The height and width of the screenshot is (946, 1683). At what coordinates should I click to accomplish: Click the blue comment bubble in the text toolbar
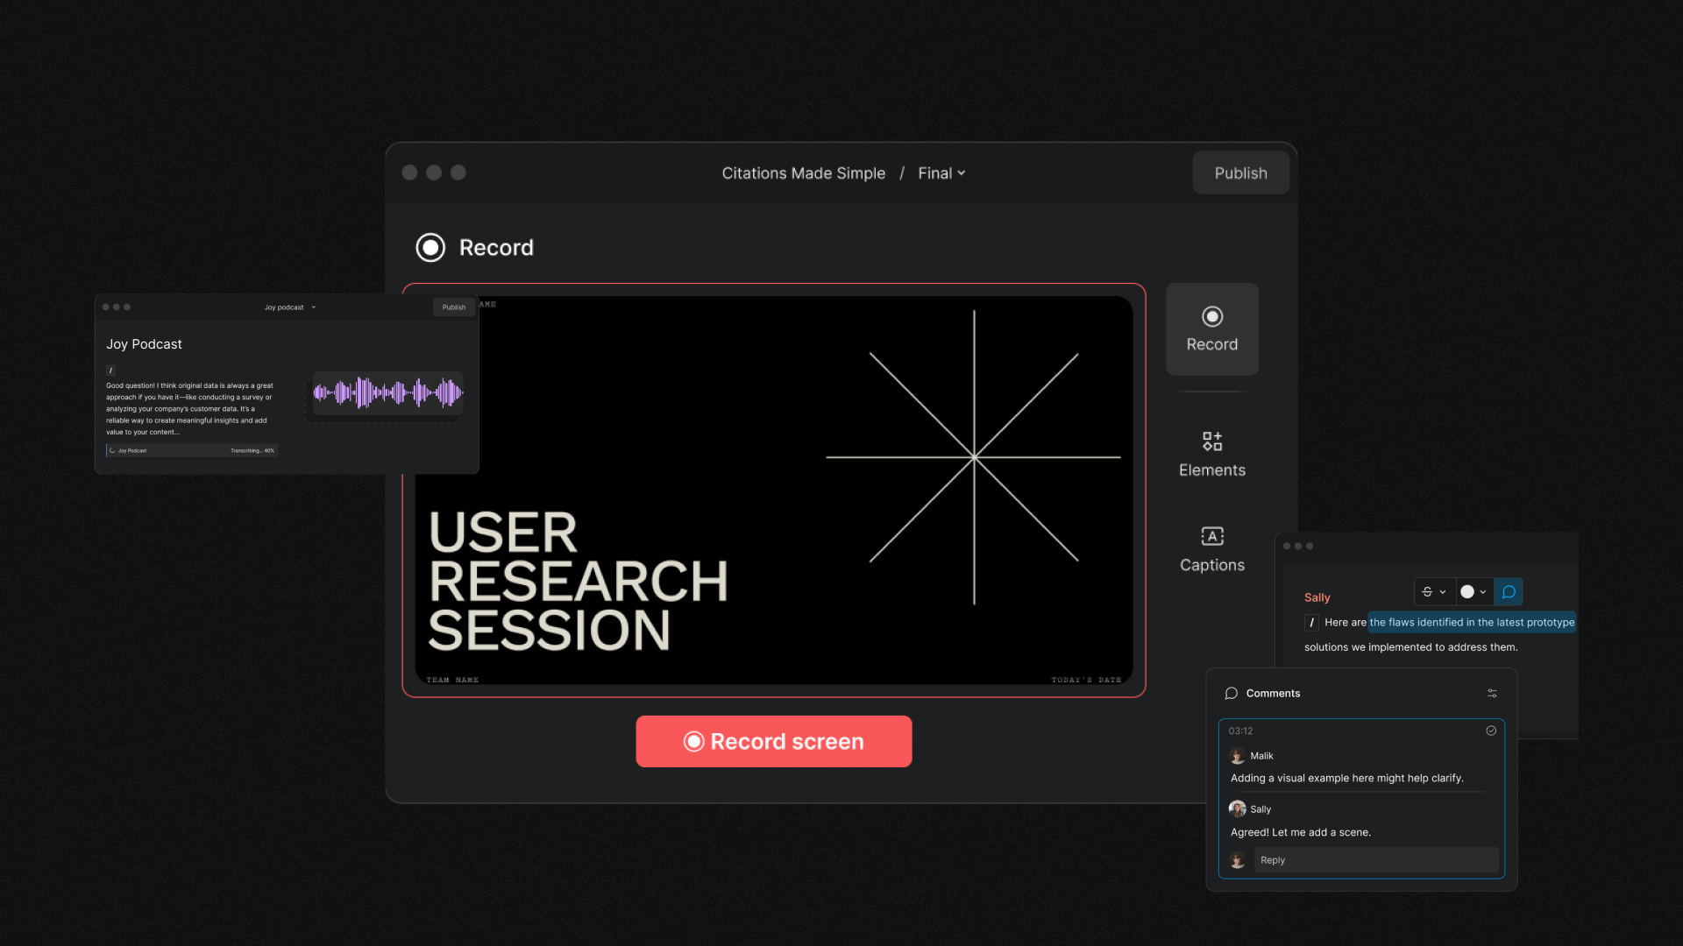(1509, 592)
